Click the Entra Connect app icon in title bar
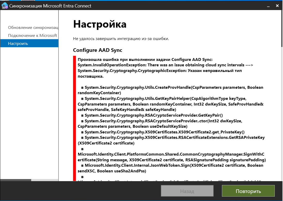Viewport: 283px width, 201px height. (5, 6)
